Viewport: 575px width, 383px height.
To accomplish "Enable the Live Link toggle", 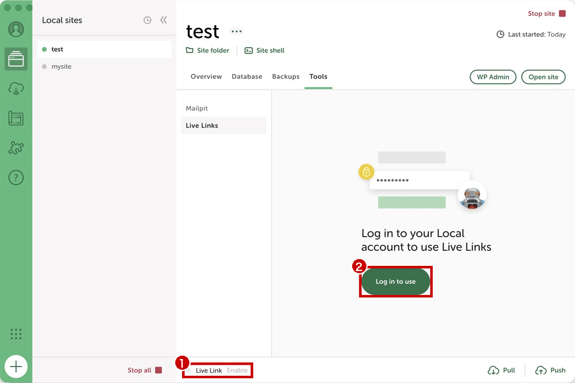I will (x=237, y=371).
